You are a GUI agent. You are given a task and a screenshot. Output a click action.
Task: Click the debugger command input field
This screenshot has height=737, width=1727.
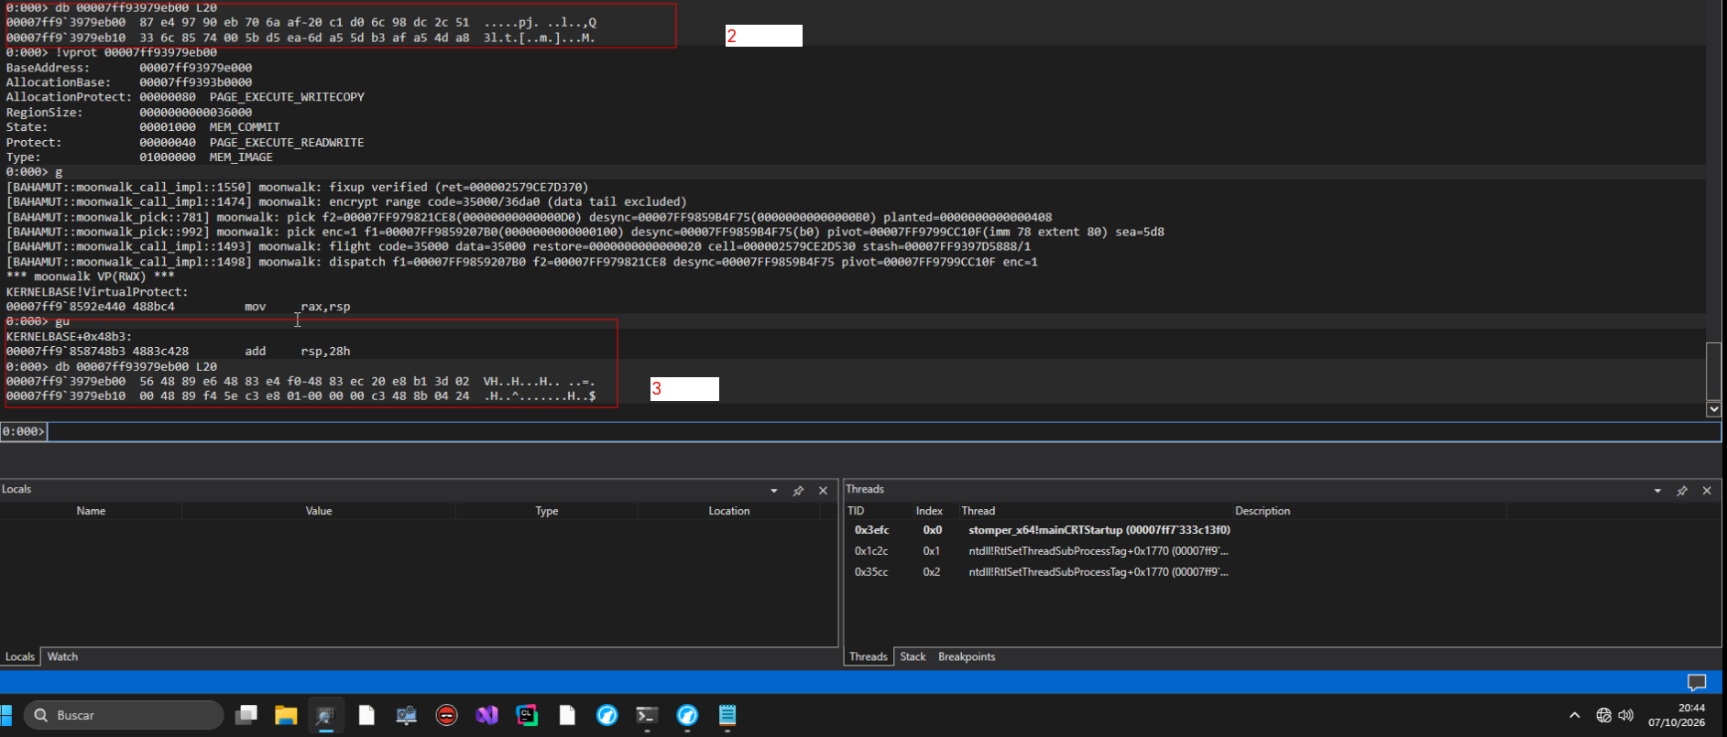pyautogui.click(x=883, y=431)
